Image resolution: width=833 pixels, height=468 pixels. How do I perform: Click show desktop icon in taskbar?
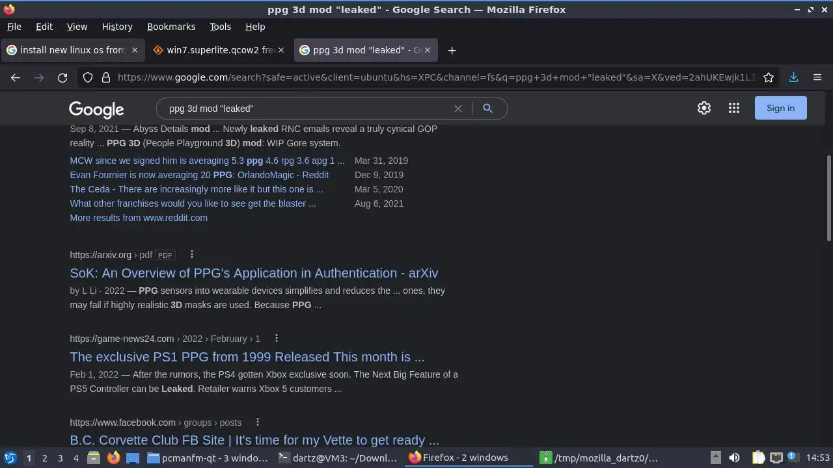[x=133, y=458]
